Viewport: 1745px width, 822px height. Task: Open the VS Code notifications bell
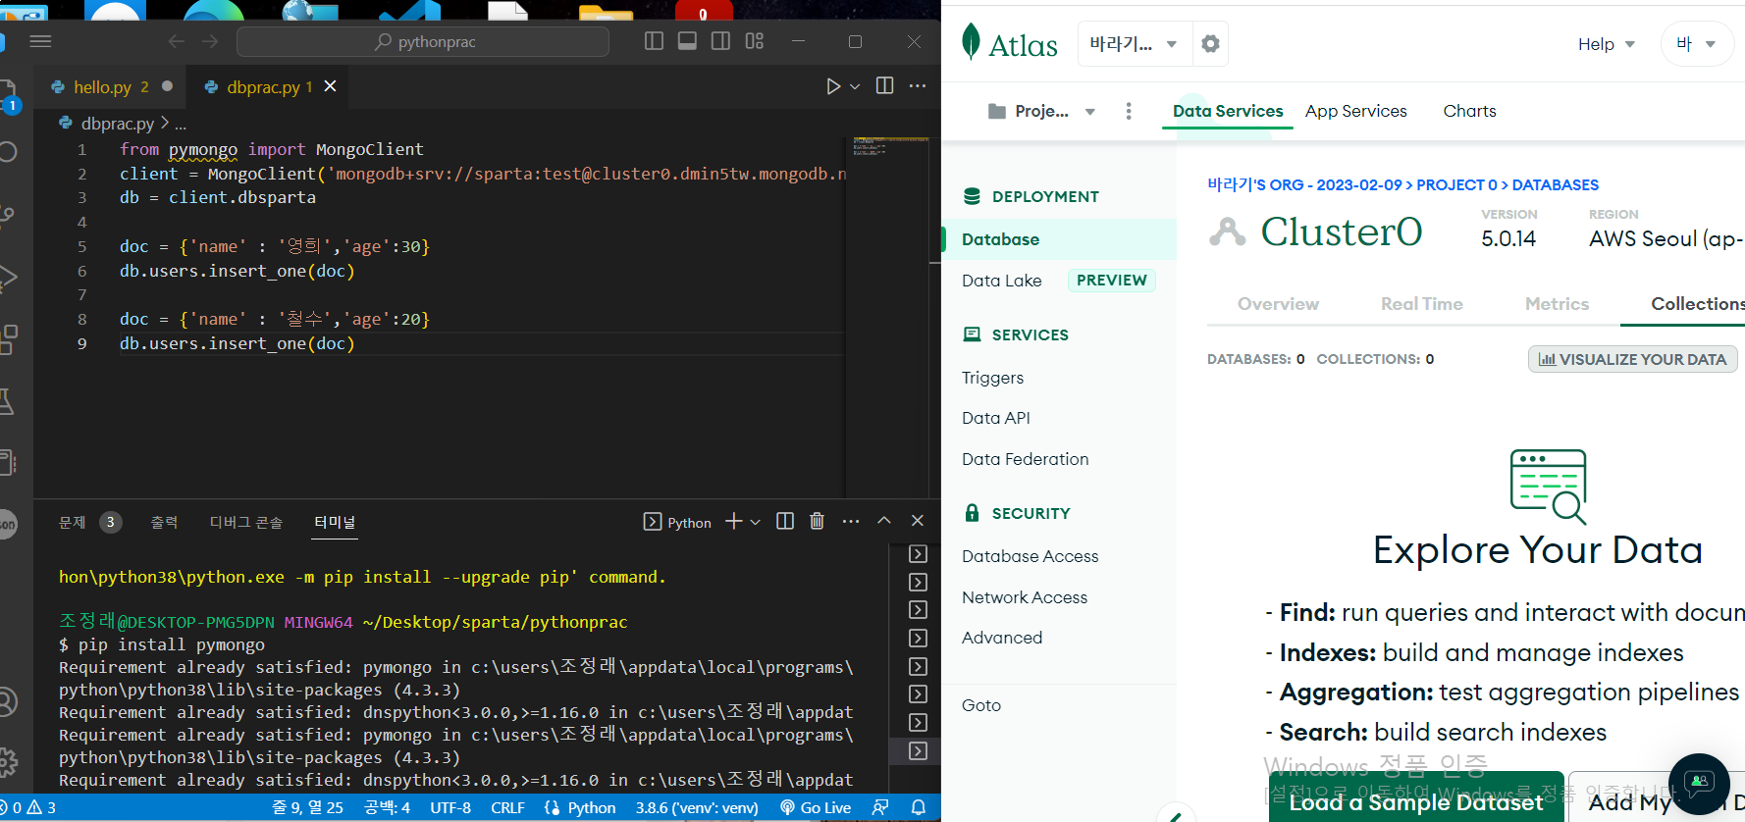point(919,808)
